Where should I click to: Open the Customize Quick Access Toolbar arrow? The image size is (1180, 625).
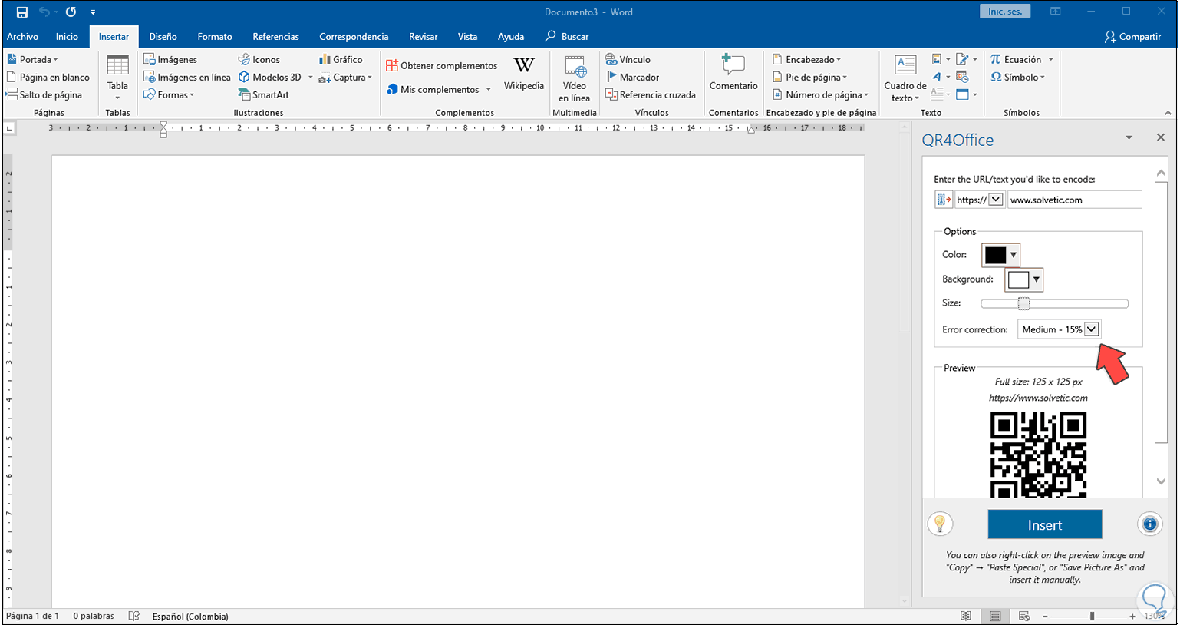(x=93, y=12)
